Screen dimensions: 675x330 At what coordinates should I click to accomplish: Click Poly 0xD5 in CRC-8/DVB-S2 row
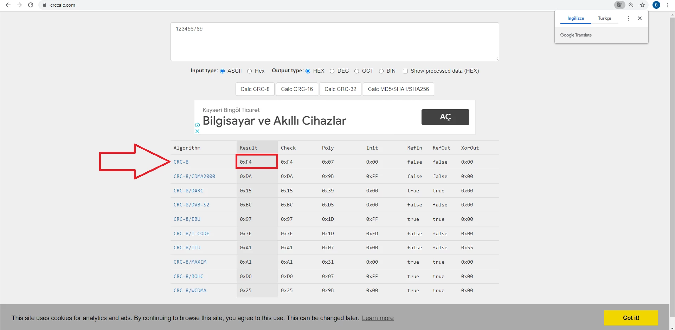tap(328, 205)
